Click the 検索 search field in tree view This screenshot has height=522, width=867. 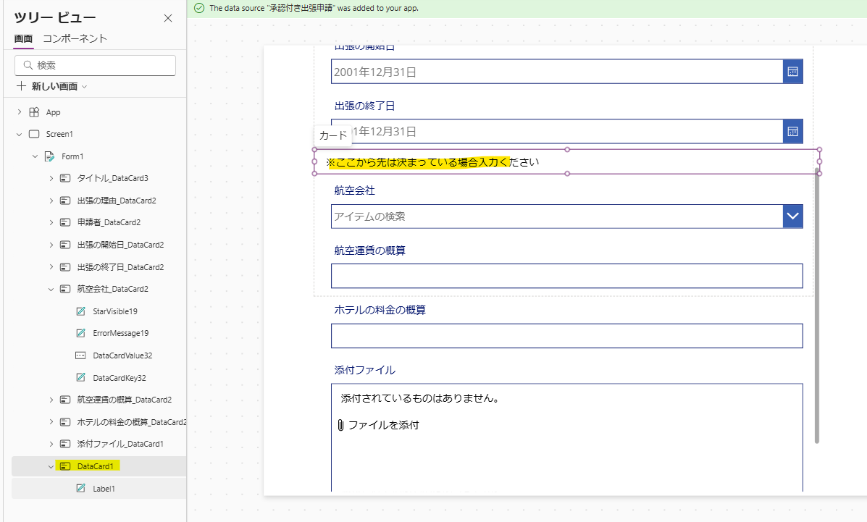[x=95, y=65]
